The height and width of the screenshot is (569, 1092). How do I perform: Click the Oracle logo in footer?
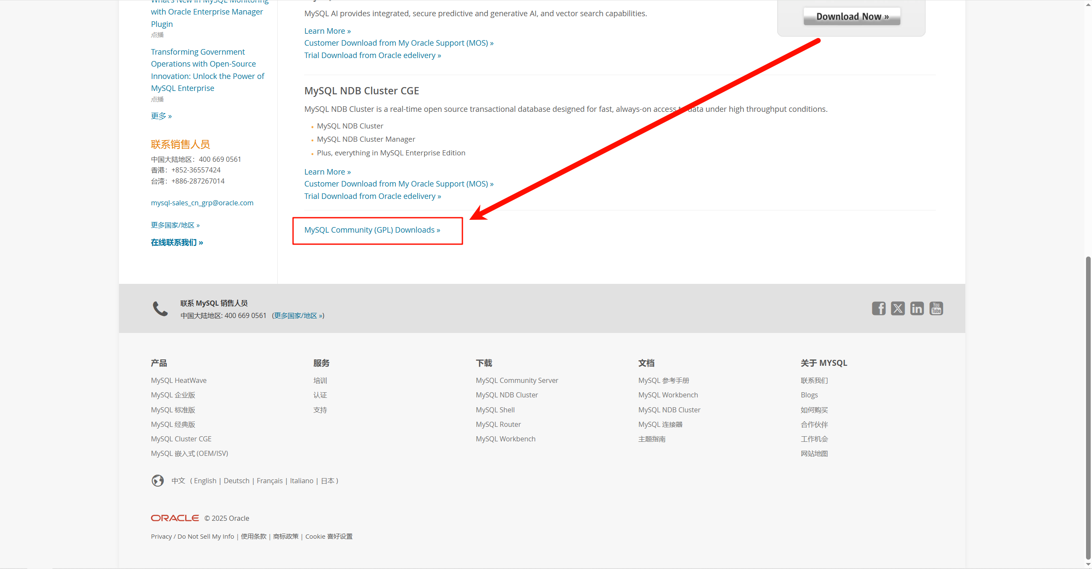175,518
